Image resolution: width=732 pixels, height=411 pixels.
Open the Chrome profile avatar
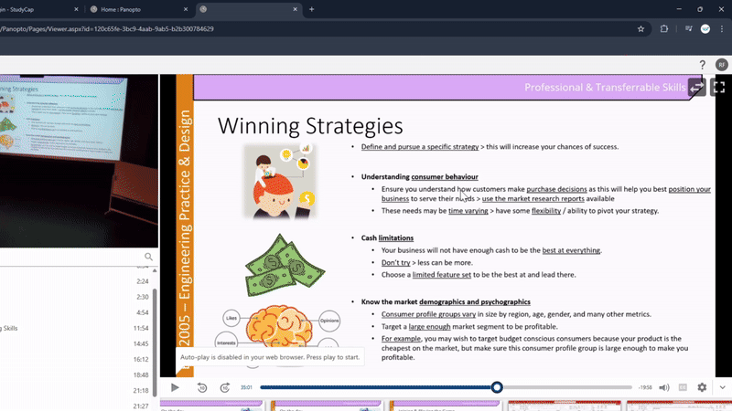pyautogui.click(x=705, y=29)
